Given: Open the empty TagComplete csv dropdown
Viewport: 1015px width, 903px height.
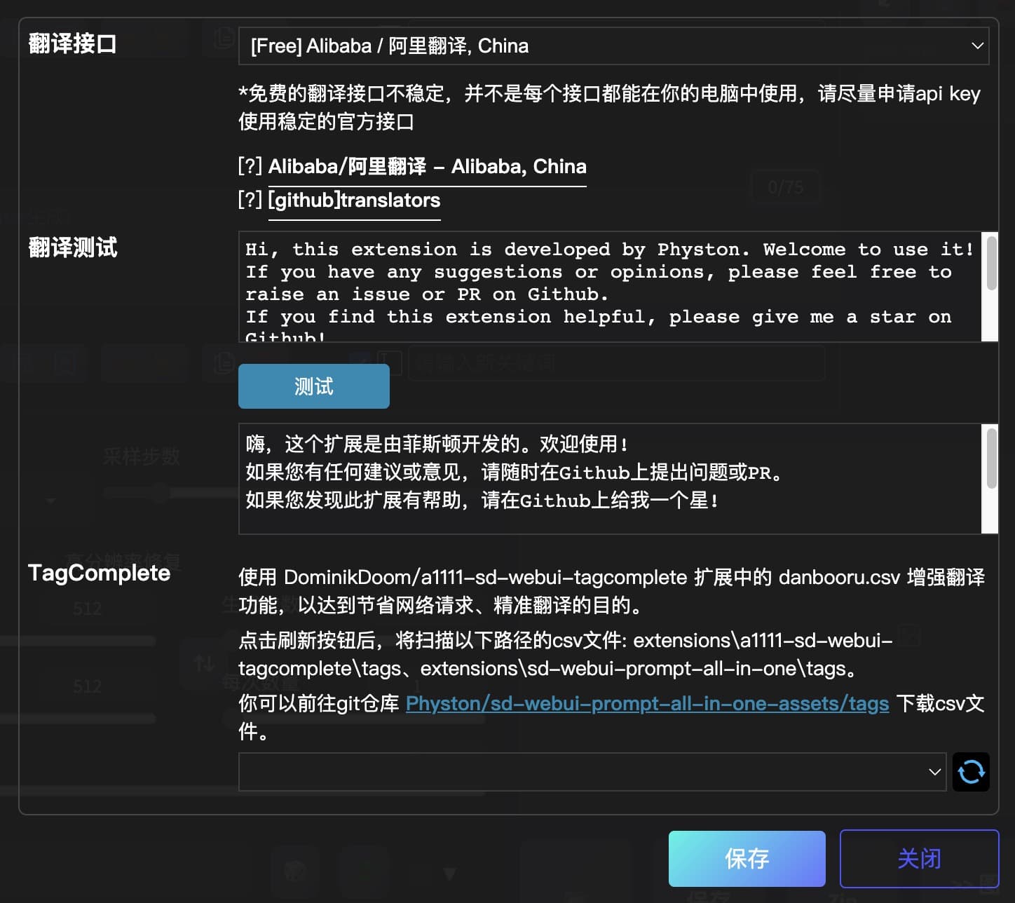Looking at the screenshot, I should click(582, 772).
